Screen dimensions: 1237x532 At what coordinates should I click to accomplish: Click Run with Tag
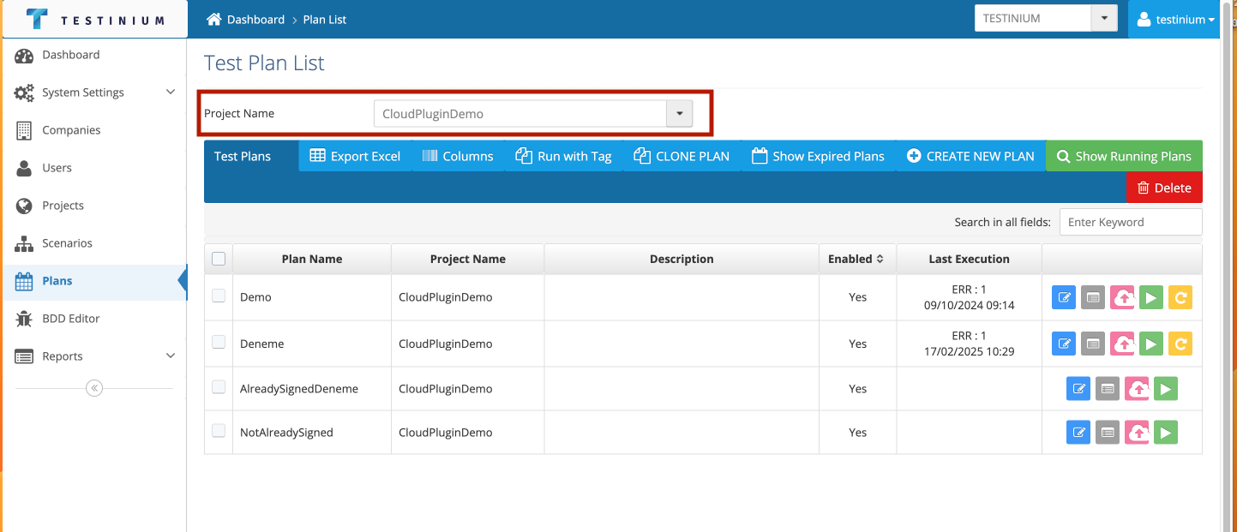click(x=563, y=156)
